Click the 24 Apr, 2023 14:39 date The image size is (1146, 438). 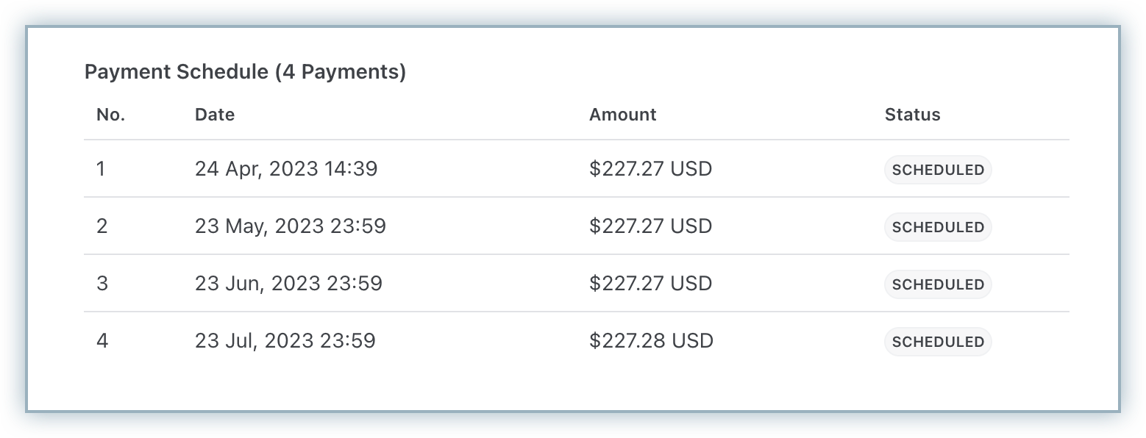click(285, 169)
